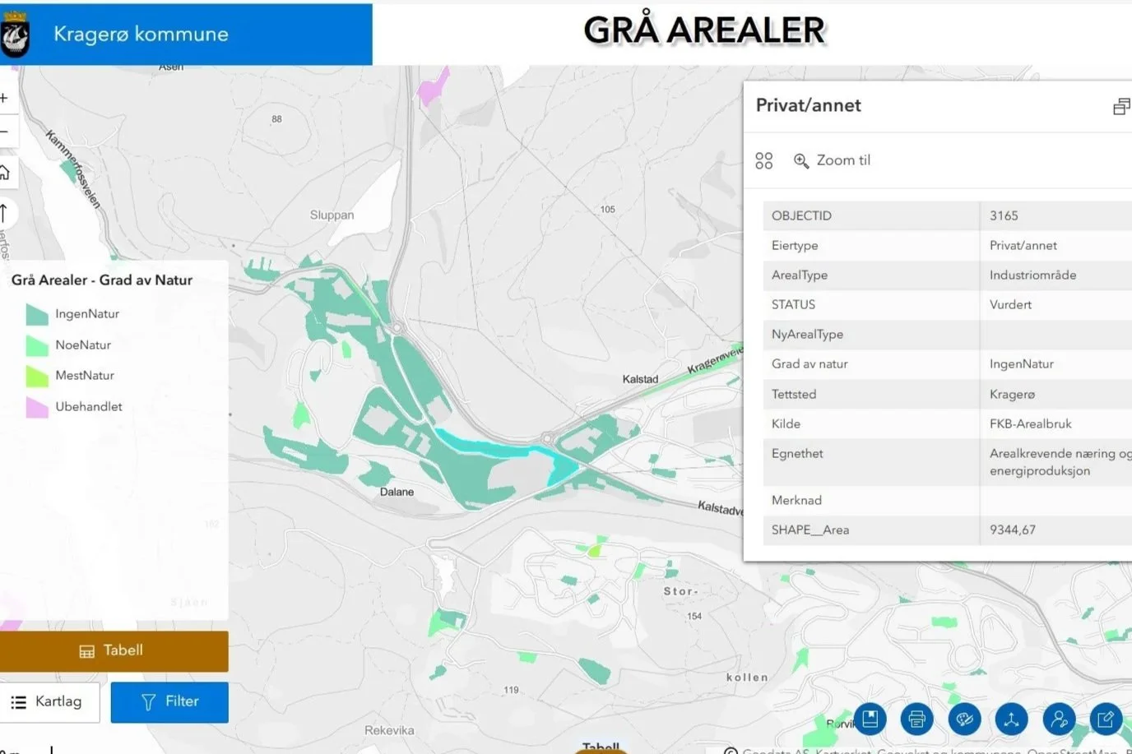Click the Merknad field label
Viewport: 1132px width, 754px height.
click(796, 500)
